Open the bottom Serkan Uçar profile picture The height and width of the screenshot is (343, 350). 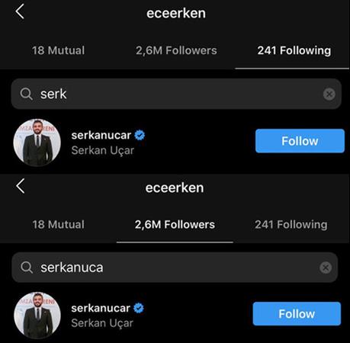click(x=37, y=316)
